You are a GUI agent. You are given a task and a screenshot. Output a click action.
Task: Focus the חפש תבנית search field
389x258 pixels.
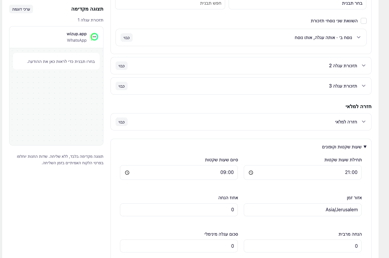click(x=170, y=4)
